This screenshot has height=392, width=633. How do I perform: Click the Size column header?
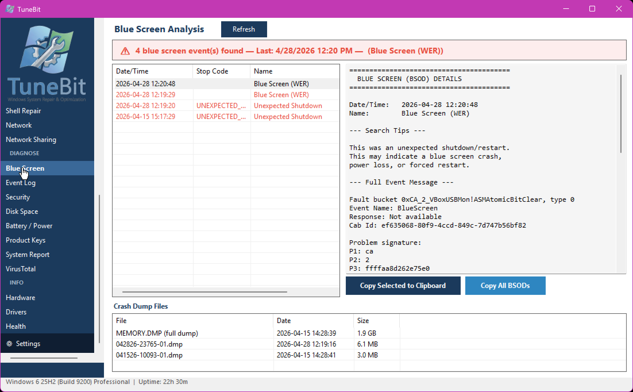pos(377,320)
